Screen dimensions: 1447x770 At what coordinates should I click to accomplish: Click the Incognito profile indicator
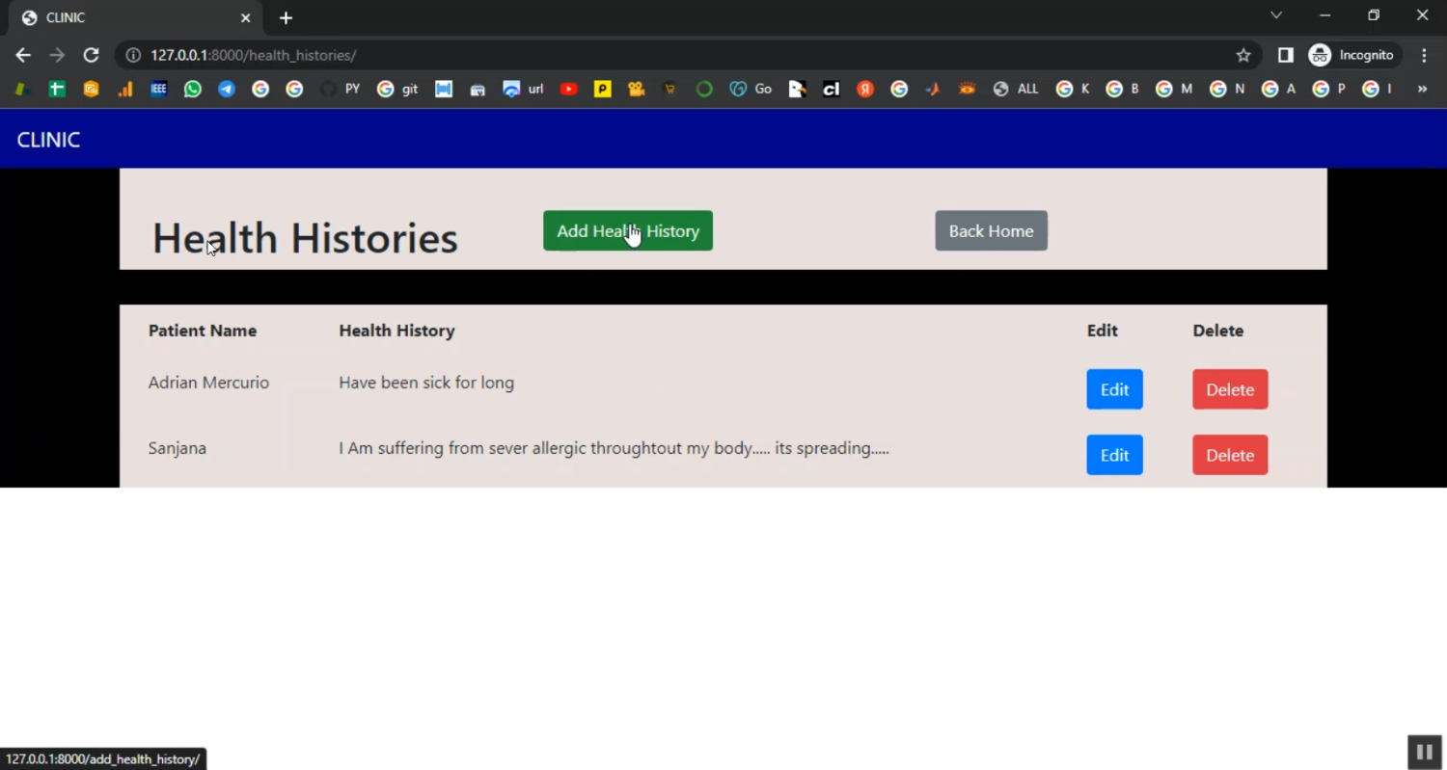pyautogui.click(x=1351, y=55)
